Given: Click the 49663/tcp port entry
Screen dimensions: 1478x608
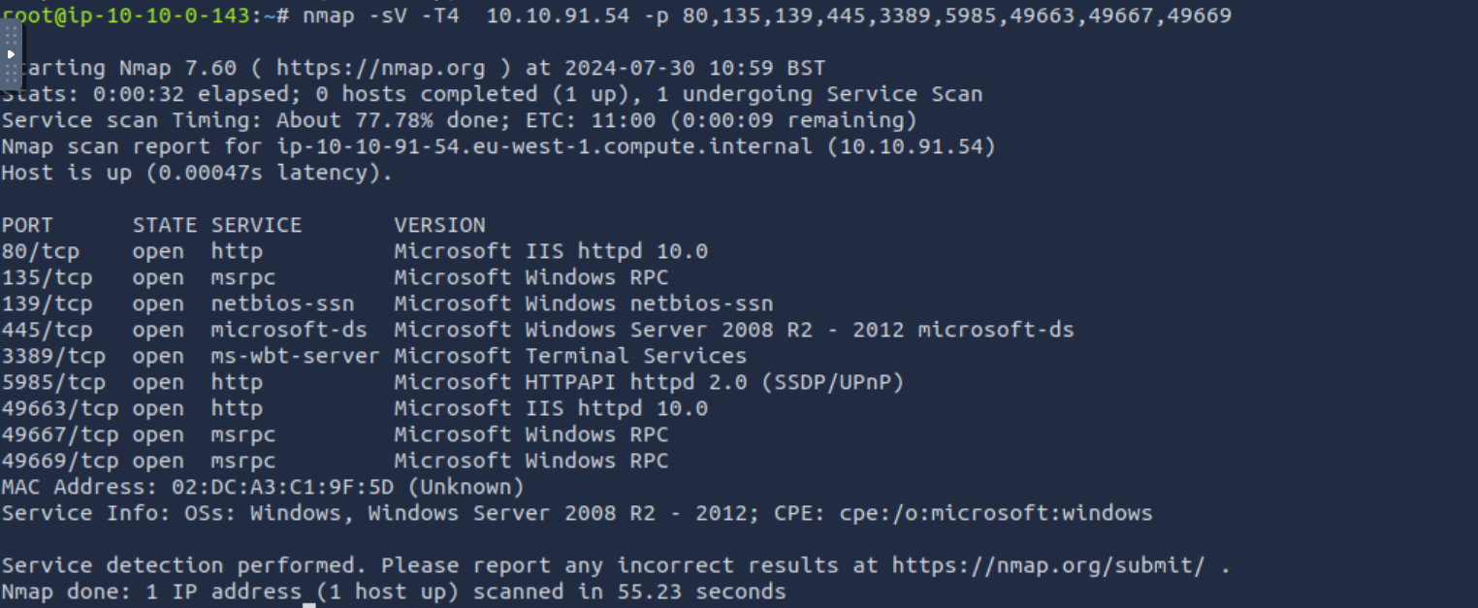Looking at the screenshot, I should tap(59, 408).
